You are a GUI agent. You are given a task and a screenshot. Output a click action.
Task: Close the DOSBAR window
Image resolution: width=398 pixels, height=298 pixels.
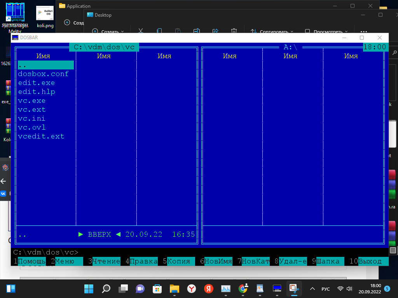tap(379, 38)
